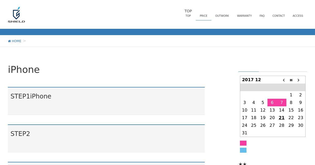Viewport: 315px width, 165px height.
Task: Open the PRICE menu item
Action: click(x=203, y=16)
